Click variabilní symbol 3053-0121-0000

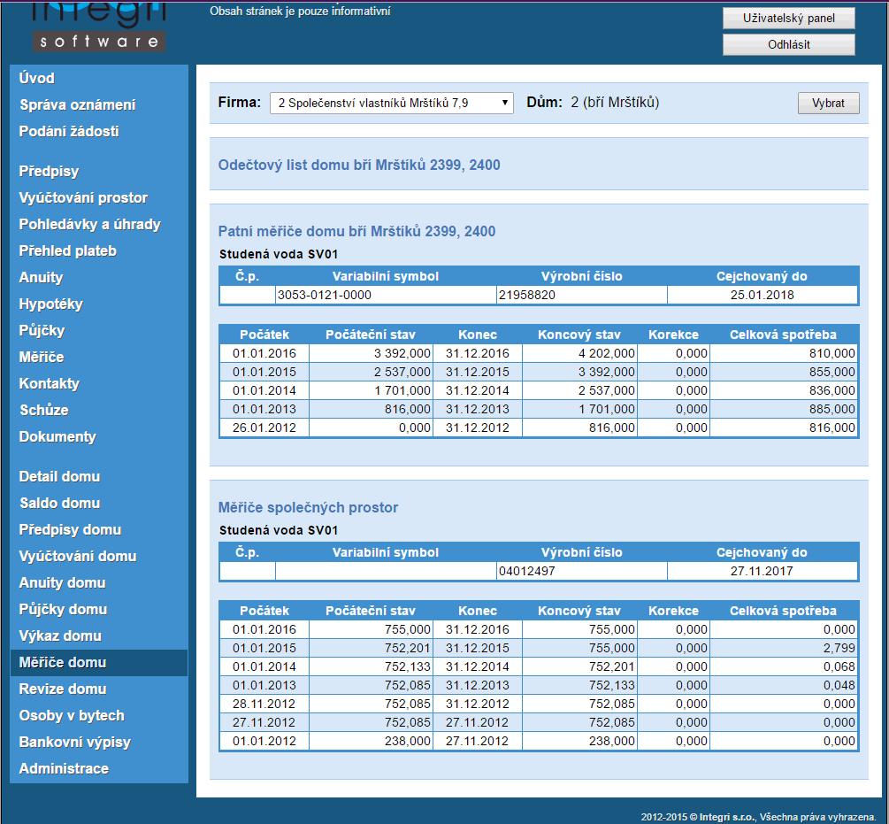325,295
